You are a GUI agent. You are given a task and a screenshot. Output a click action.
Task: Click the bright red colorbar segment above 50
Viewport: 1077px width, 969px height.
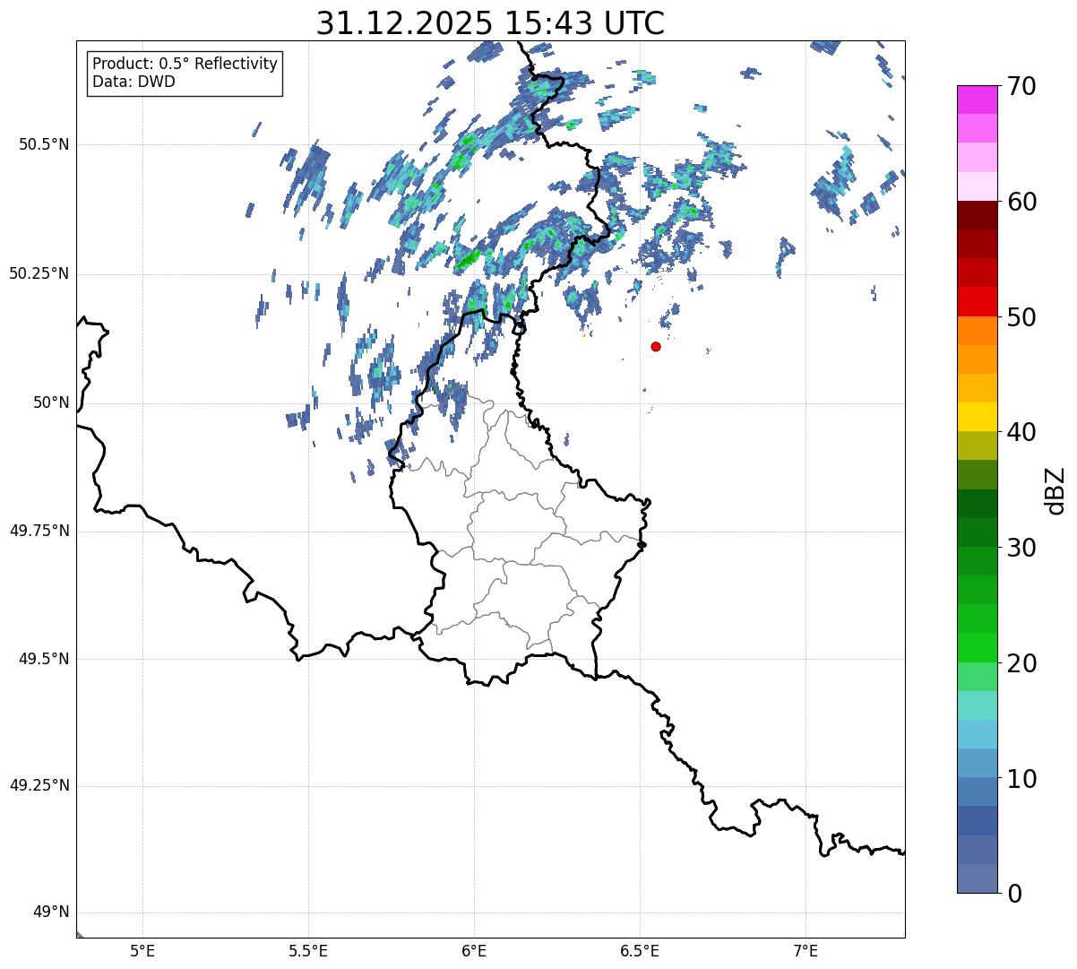(x=978, y=302)
